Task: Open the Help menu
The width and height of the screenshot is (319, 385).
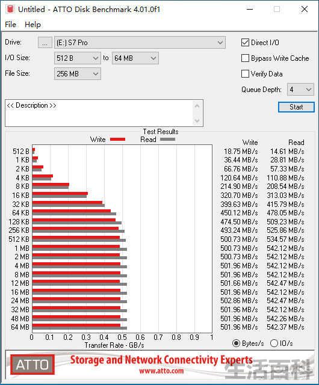Action: [33, 25]
